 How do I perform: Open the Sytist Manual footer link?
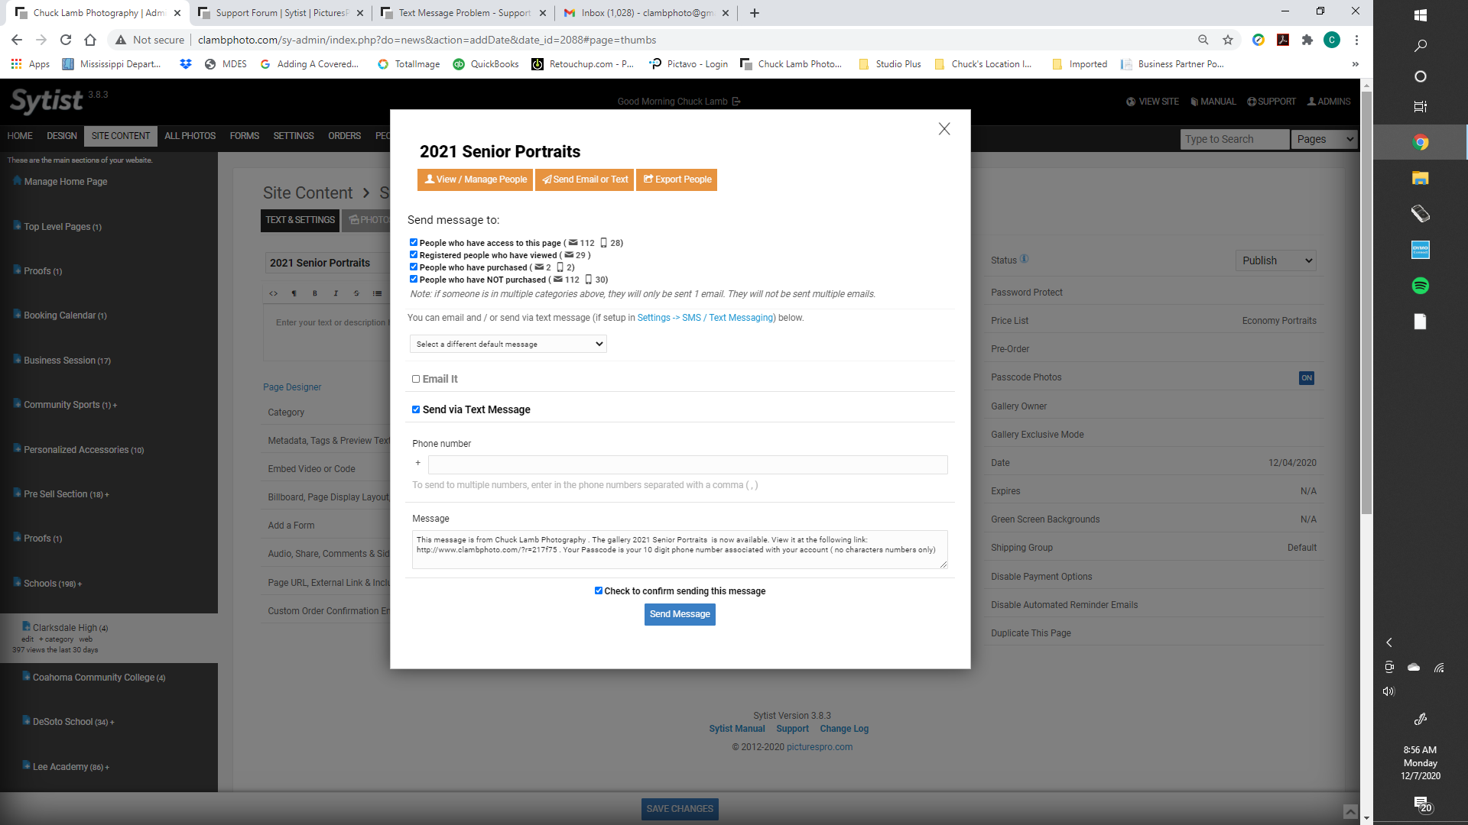click(737, 729)
